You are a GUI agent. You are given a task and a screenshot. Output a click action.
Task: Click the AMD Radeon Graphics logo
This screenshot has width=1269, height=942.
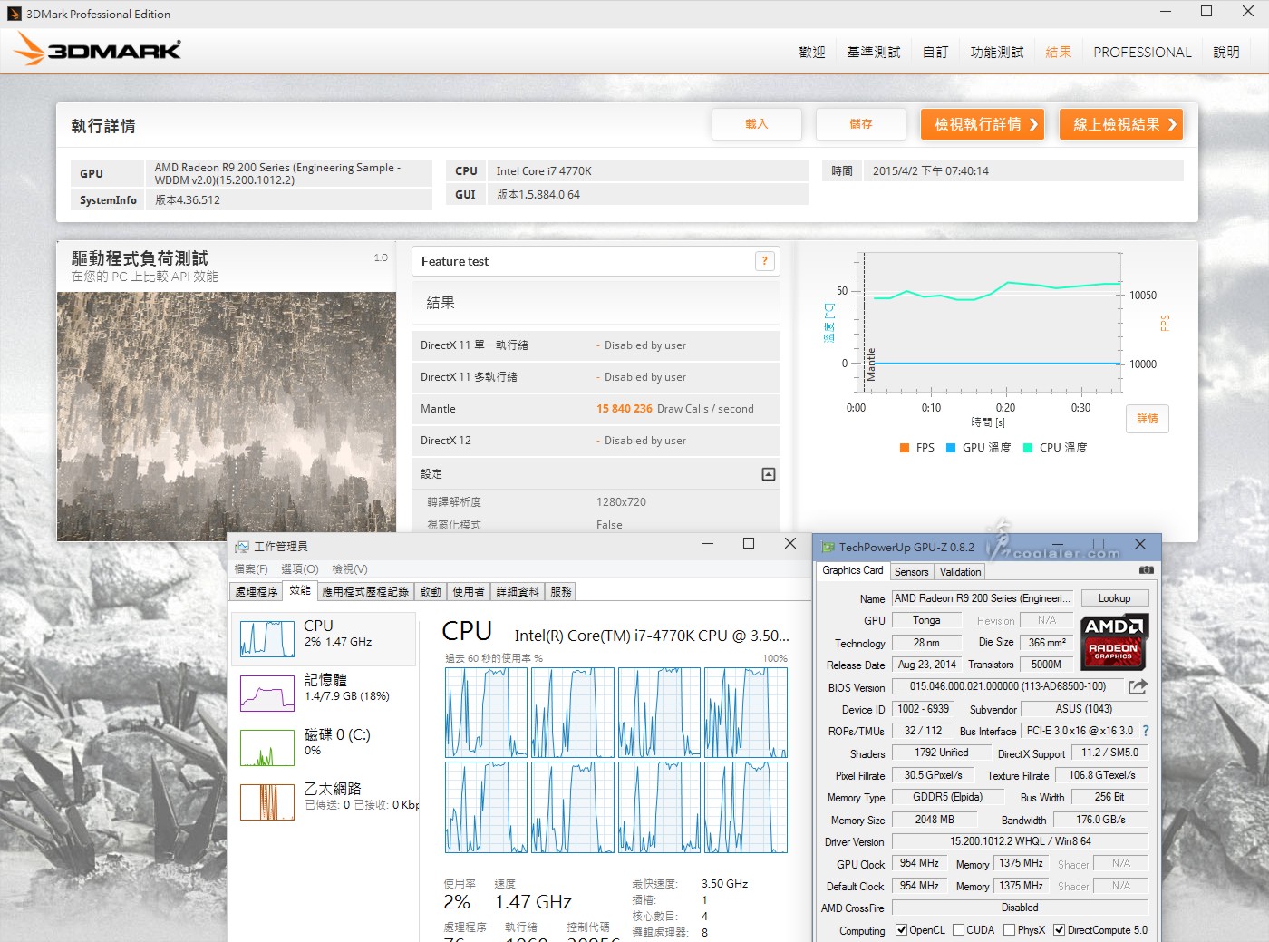pos(1114,641)
